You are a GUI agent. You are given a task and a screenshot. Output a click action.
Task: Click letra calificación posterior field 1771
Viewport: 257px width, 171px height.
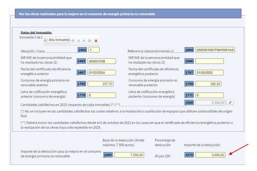coord(209,95)
